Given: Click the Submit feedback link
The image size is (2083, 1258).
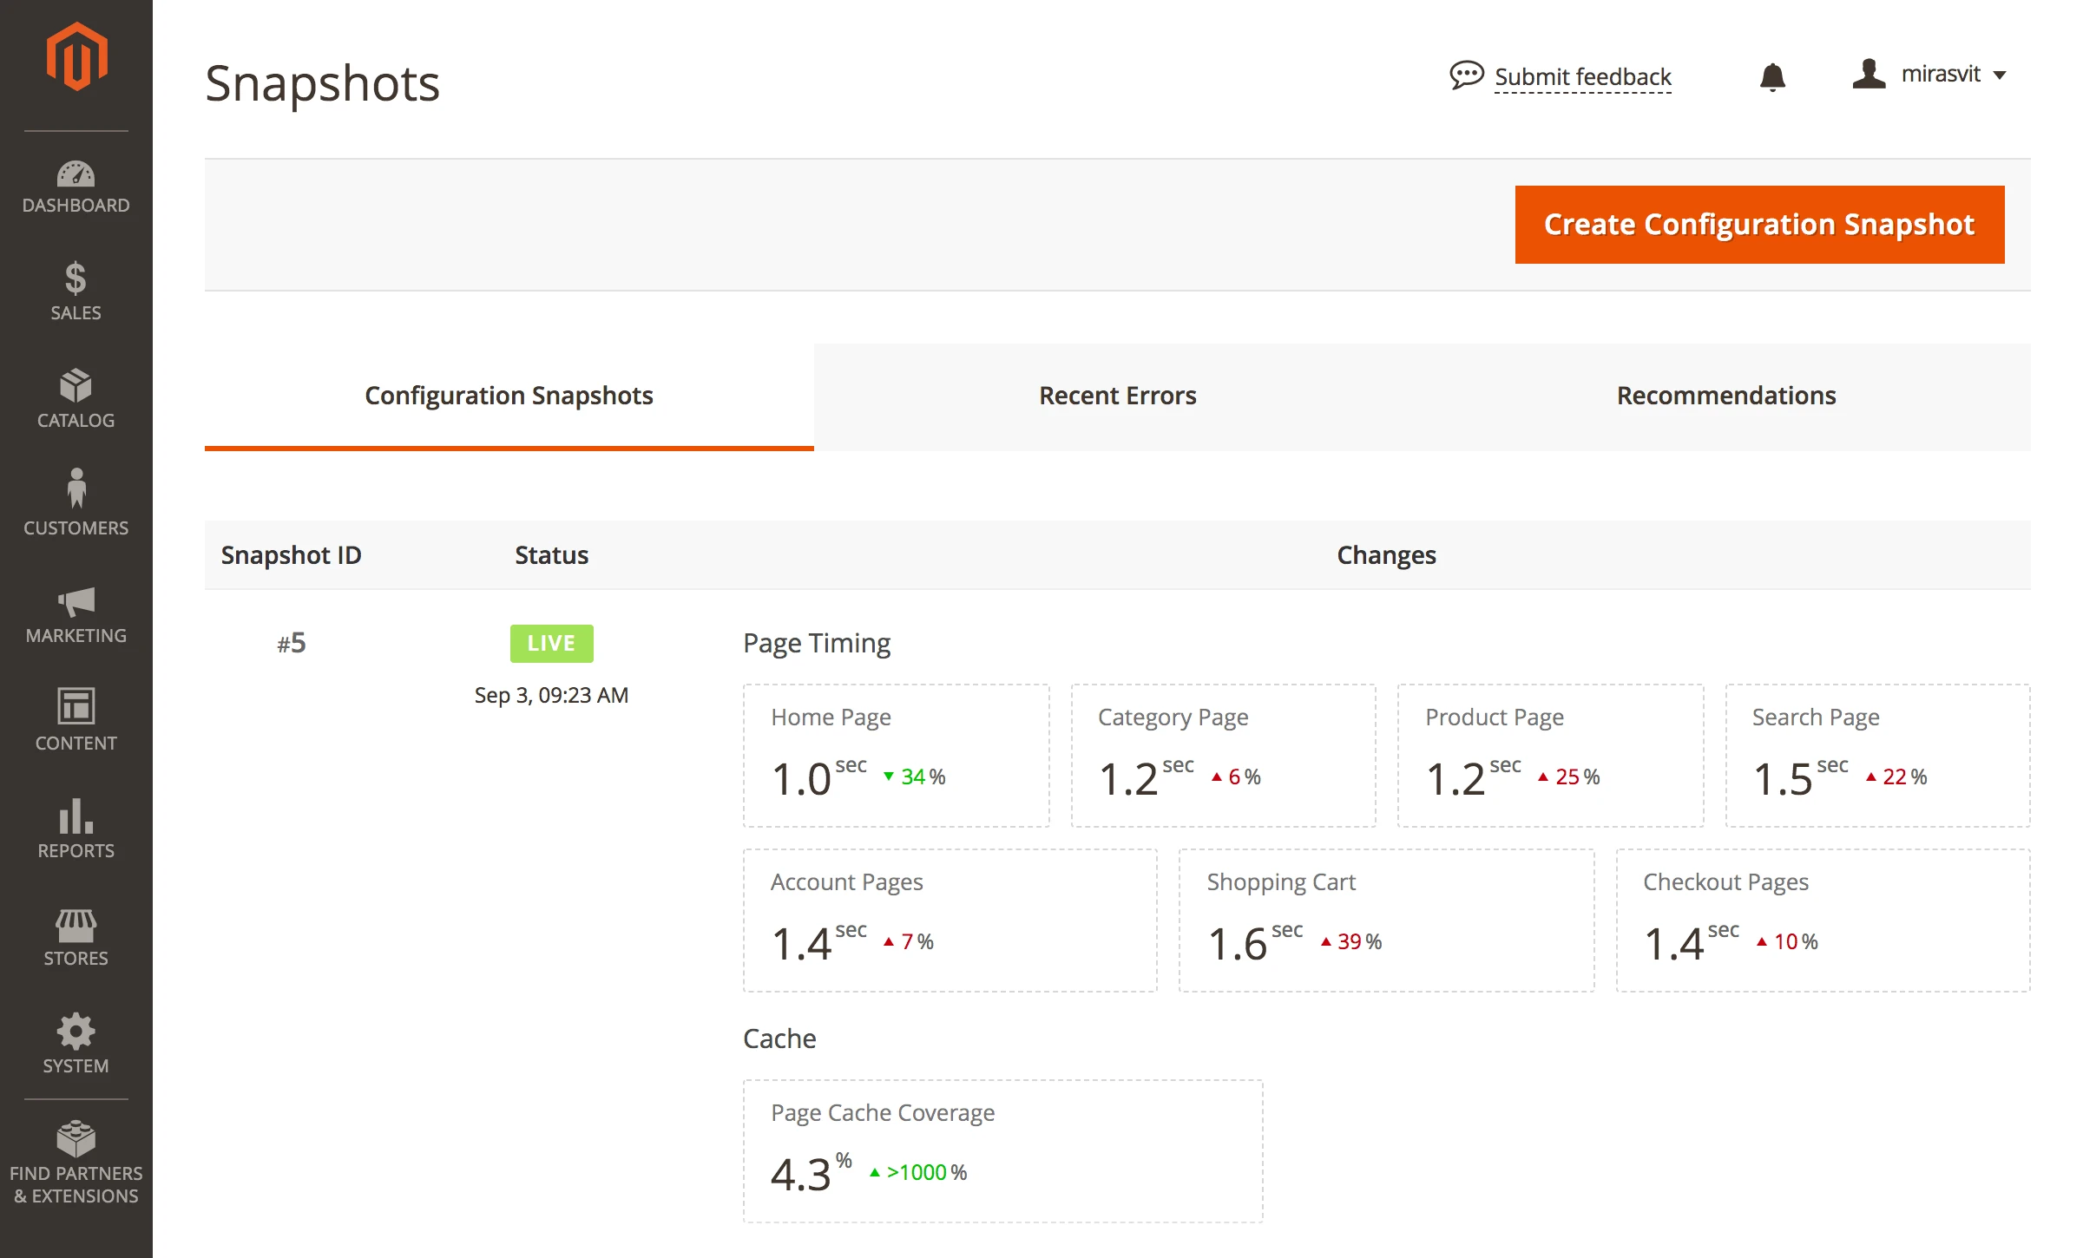Looking at the screenshot, I should (x=1581, y=77).
